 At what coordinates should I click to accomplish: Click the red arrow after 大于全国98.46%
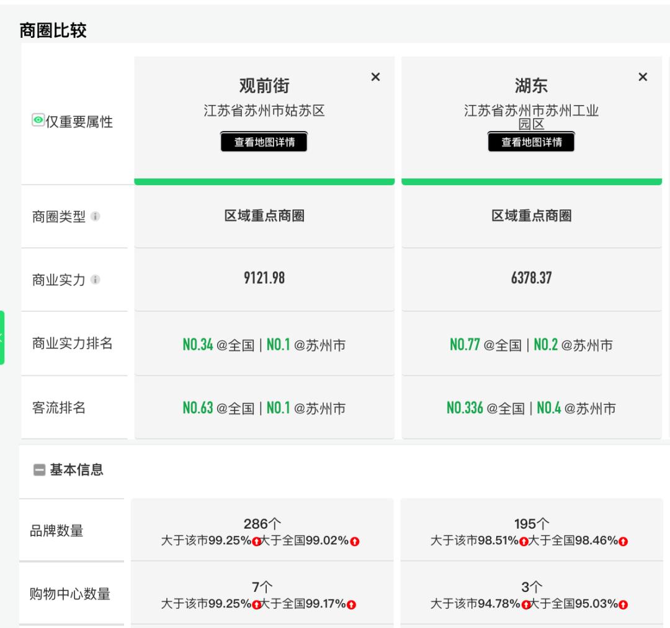(623, 542)
